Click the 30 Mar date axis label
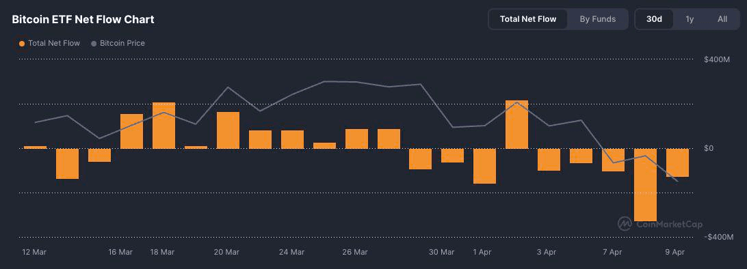This screenshot has width=747, height=269. (x=442, y=252)
